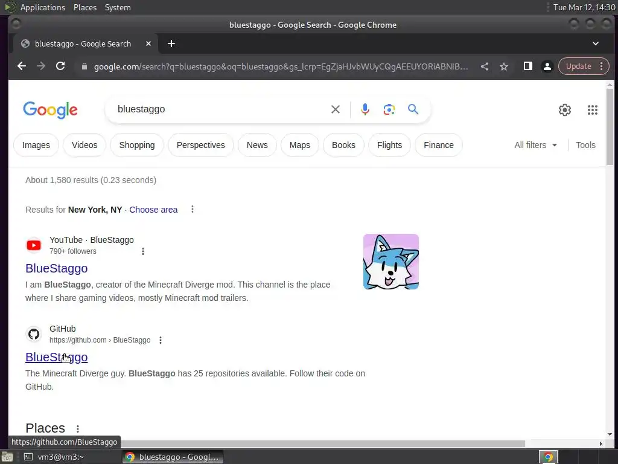This screenshot has height=464, width=618.
Task: Bookmark this page with the star
Action: point(504,66)
